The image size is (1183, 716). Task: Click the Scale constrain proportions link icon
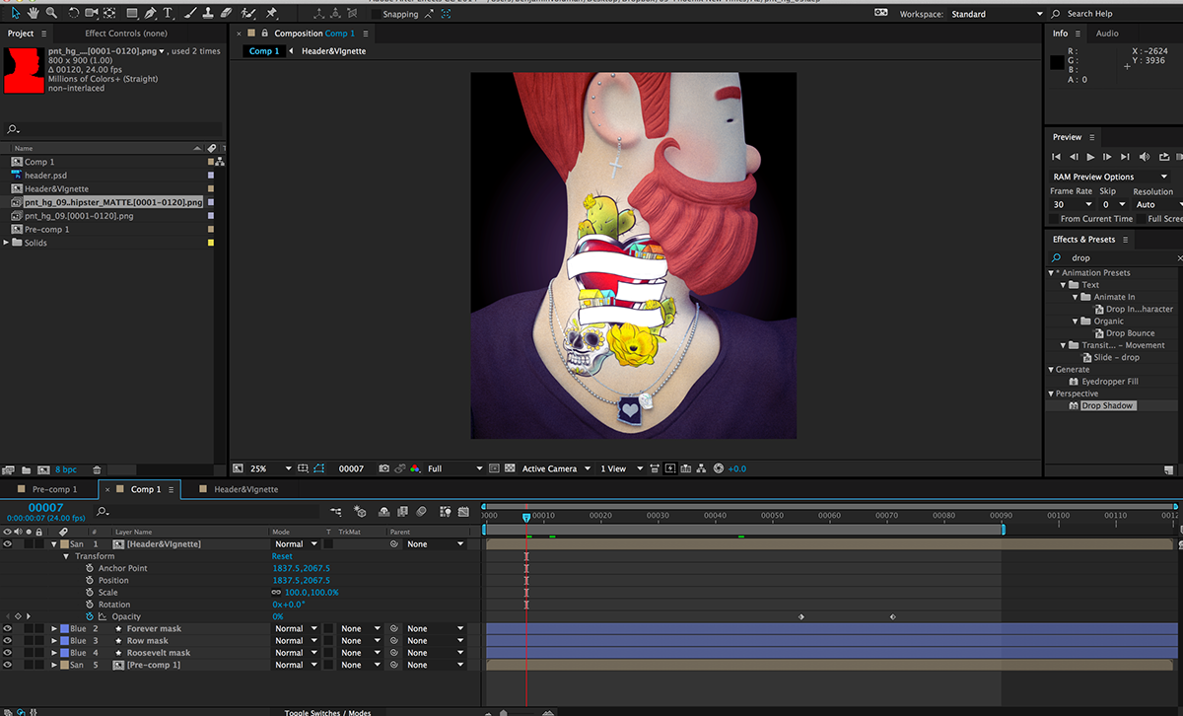pos(277,593)
